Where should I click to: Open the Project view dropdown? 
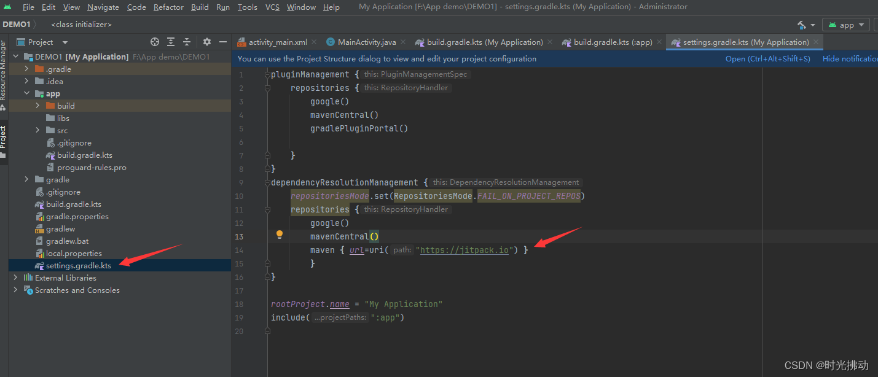pos(64,42)
